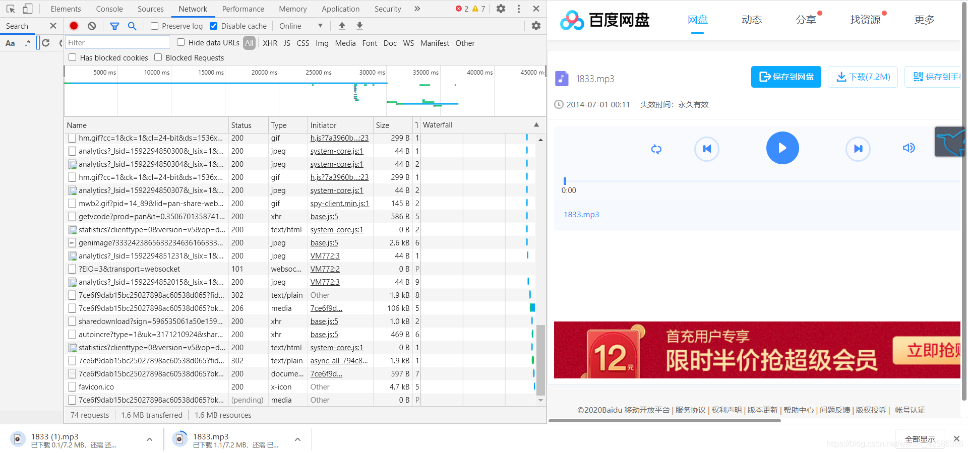Click network table vertical scrollbar thumb
Screen dimensions: 968x453
pyautogui.click(x=540, y=360)
